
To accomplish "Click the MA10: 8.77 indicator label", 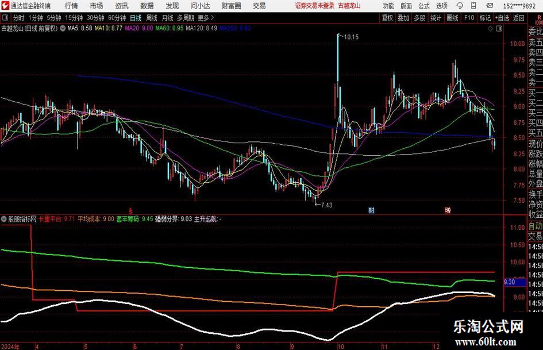I will pos(109,28).
